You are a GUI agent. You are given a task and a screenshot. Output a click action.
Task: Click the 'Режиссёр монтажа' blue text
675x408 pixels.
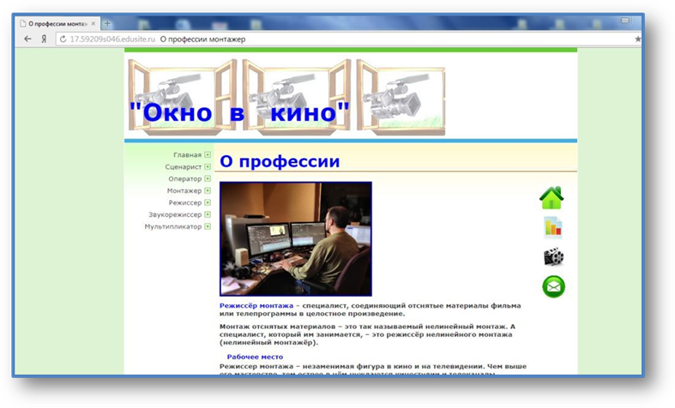256,305
